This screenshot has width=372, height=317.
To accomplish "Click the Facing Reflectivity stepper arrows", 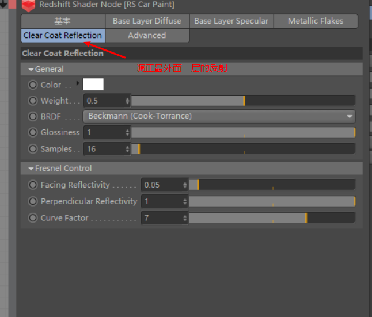I will pos(185,185).
